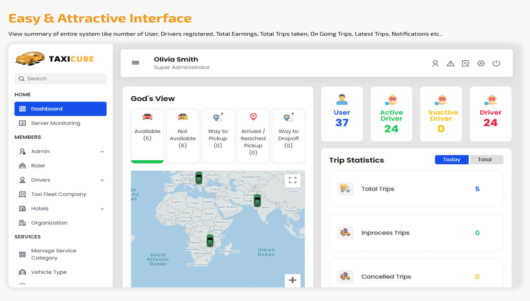Click the hamburger menu icon
Viewport: 530px width, 301px height.
tap(135, 63)
